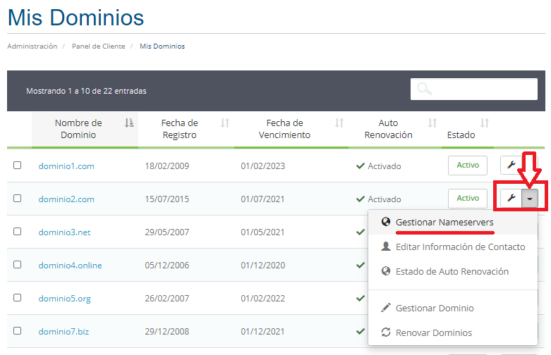Tick checkbox for dominio3.net row
The image size is (551, 355).
point(17,232)
